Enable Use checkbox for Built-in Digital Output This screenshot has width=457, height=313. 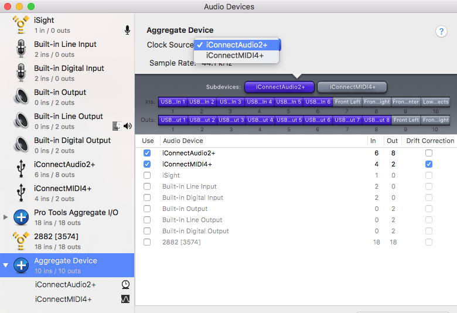tap(147, 231)
